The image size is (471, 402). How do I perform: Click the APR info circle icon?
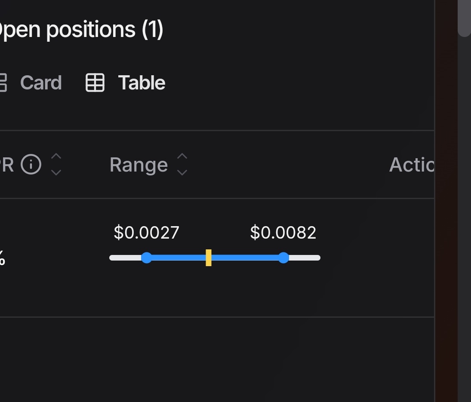pyautogui.click(x=31, y=165)
